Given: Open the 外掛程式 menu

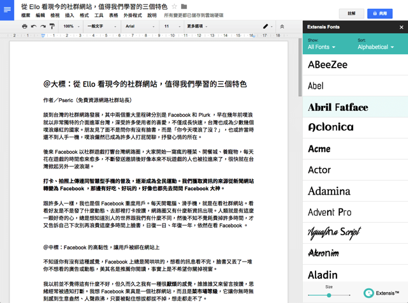Looking at the screenshot, I should point(133,15).
